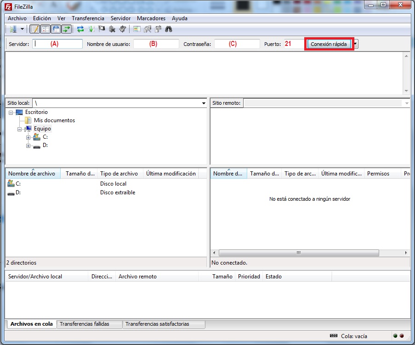Click the Escritorio desktop icon in tree
The width and height of the screenshot is (415, 345).
pyautogui.click(x=19, y=113)
